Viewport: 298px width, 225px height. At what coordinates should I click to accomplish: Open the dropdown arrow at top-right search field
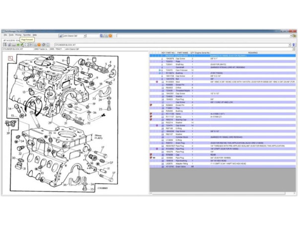pos(290,36)
